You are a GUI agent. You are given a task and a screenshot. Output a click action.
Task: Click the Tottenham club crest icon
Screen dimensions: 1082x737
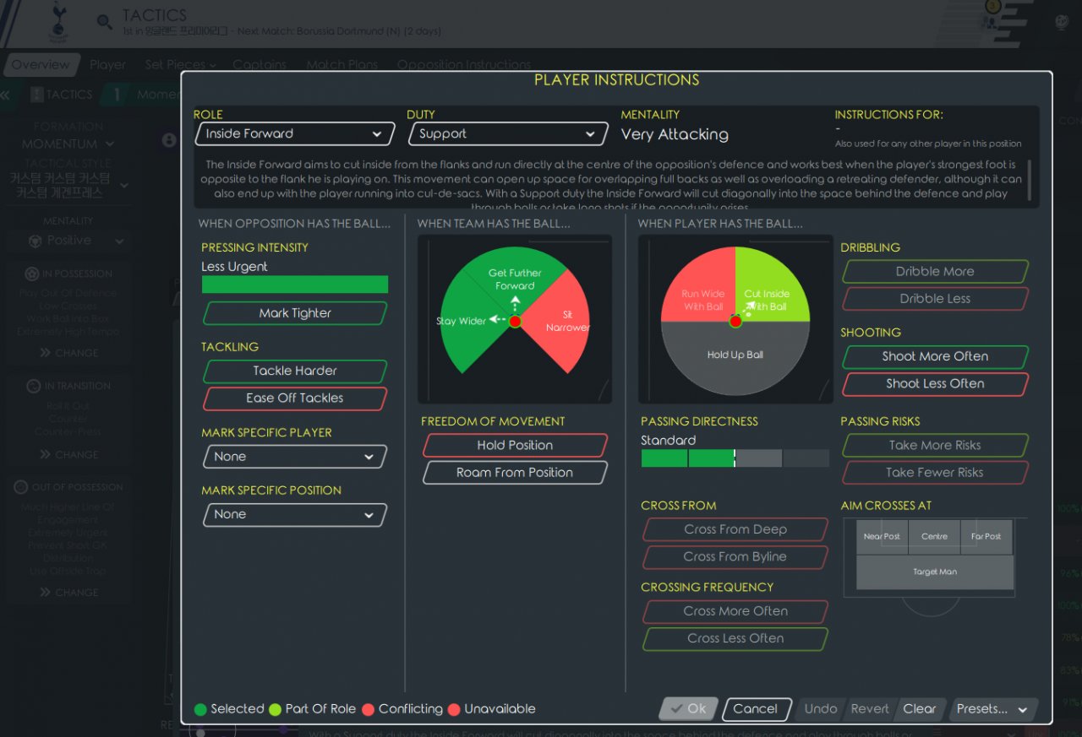[59, 23]
